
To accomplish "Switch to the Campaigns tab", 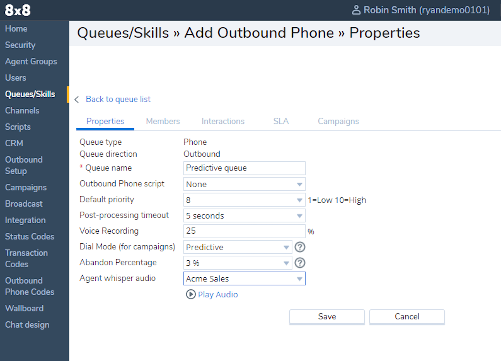I will 338,121.
